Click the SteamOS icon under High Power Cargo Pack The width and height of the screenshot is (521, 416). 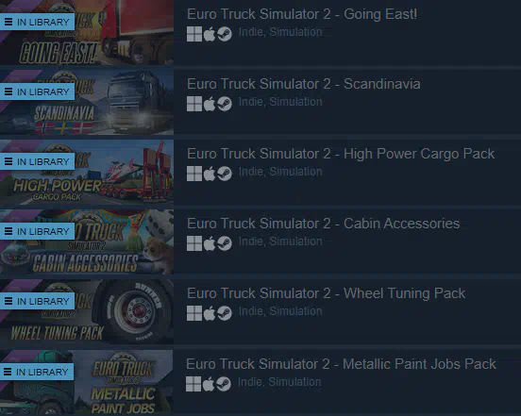[x=225, y=174]
